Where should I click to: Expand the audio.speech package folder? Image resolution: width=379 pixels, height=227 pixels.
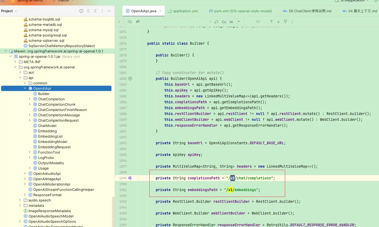(x=20, y=200)
